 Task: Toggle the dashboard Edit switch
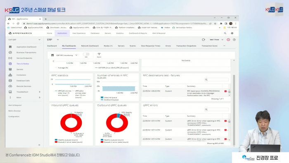86,54
